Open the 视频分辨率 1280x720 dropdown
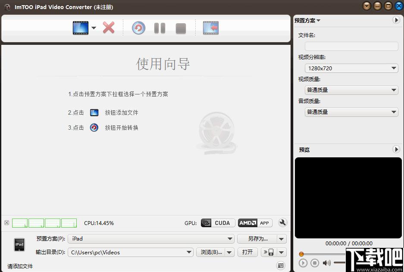Image resolution: width=404 pixels, height=272 pixels. 351,68
